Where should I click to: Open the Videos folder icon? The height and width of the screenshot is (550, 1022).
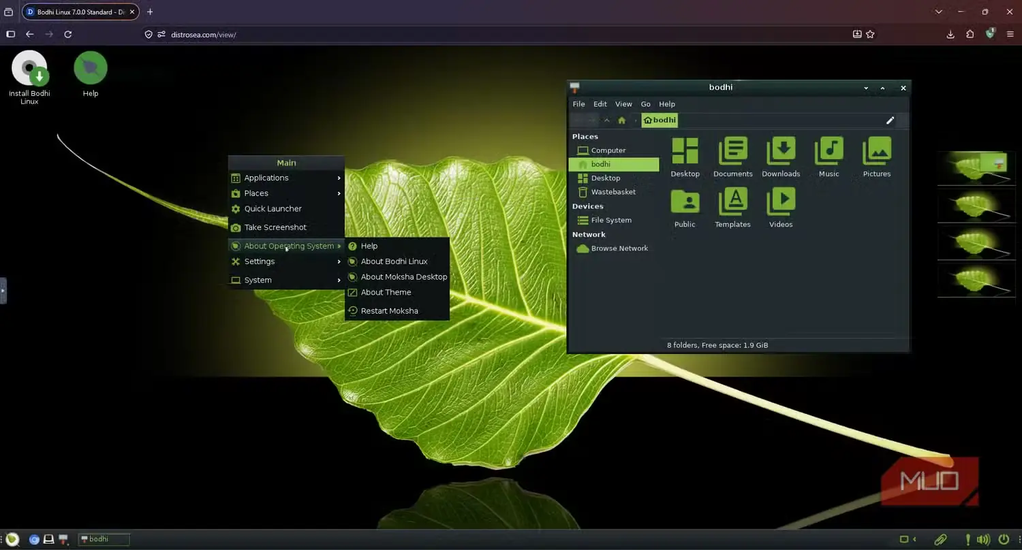tap(781, 201)
